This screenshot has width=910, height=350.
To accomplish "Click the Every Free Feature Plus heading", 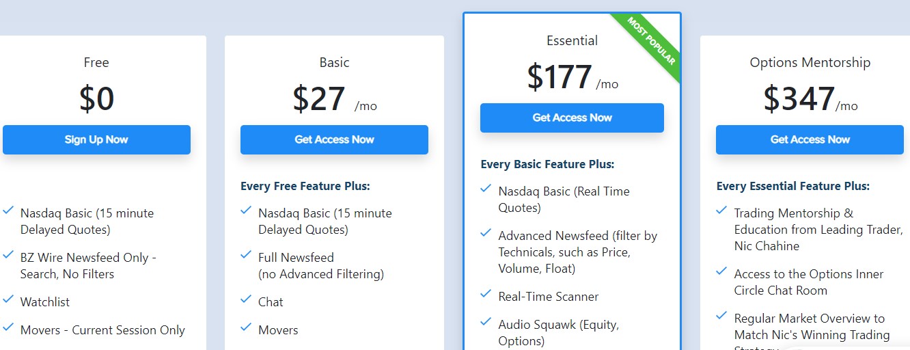I will [x=305, y=186].
